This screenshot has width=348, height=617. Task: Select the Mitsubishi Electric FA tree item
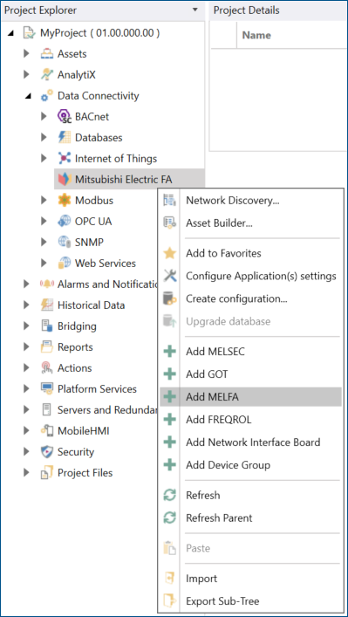(x=129, y=180)
